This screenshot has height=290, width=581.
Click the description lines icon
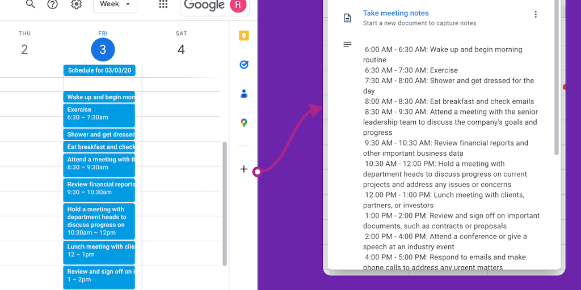[348, 44]
